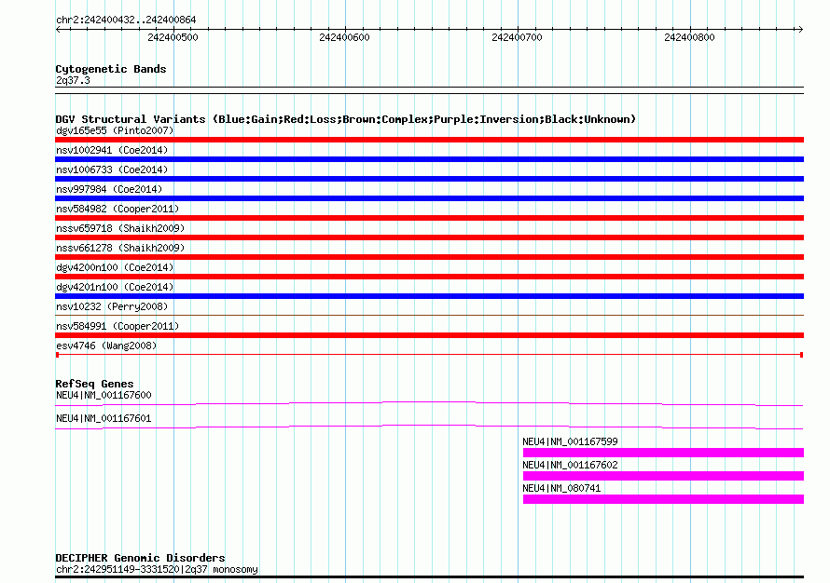Select the nsv584982 (Cooper2011) loss bar
Image resolution: width=830 pixels, height=583 pixels.
429,218
